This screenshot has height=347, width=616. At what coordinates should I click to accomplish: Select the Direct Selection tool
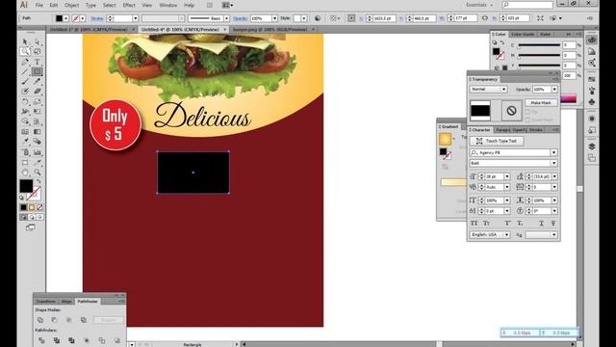[38, 41]
